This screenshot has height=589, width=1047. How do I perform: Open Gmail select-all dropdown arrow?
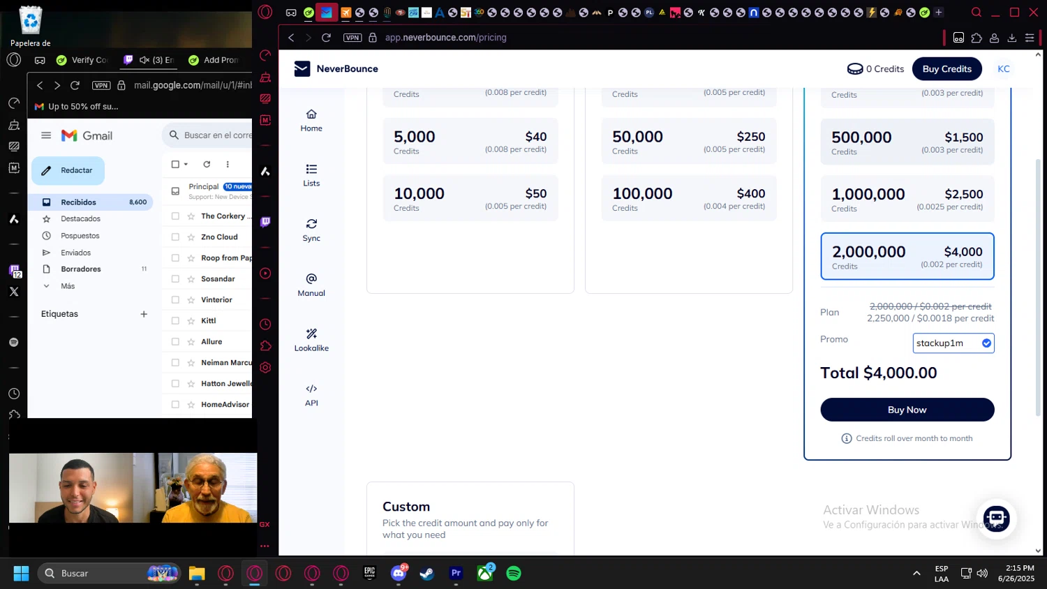186,165
